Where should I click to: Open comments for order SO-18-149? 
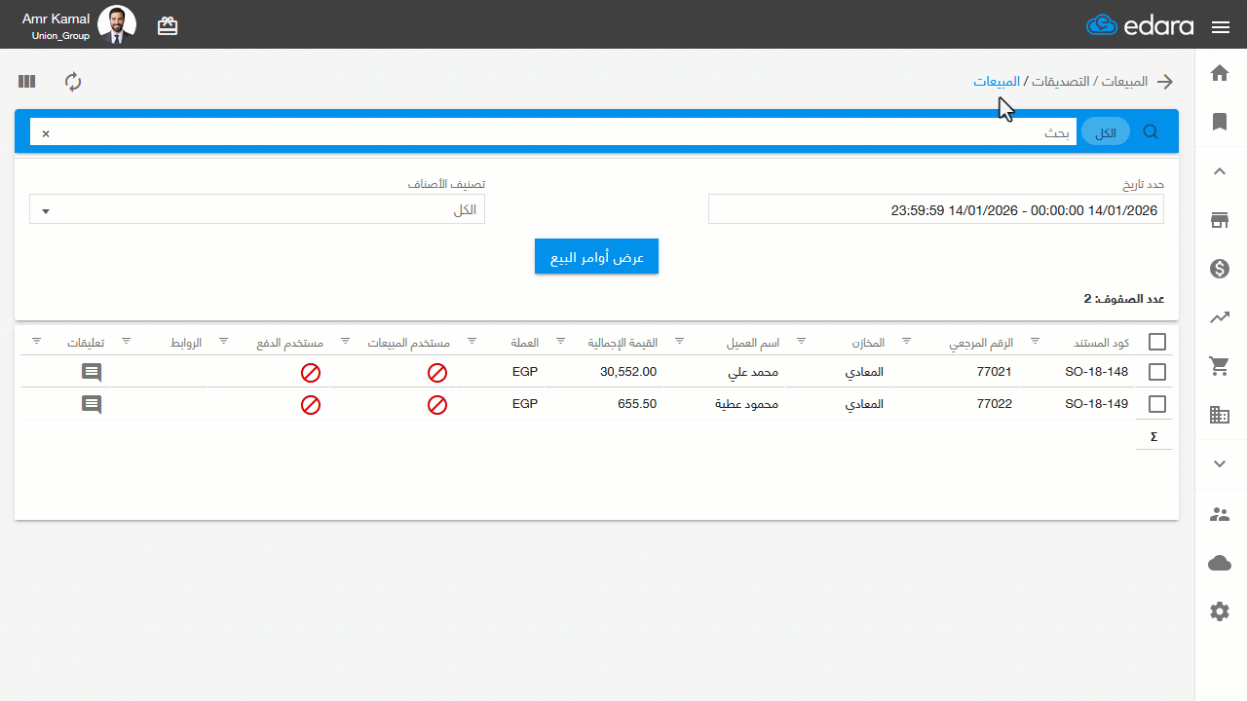(92, 404)
